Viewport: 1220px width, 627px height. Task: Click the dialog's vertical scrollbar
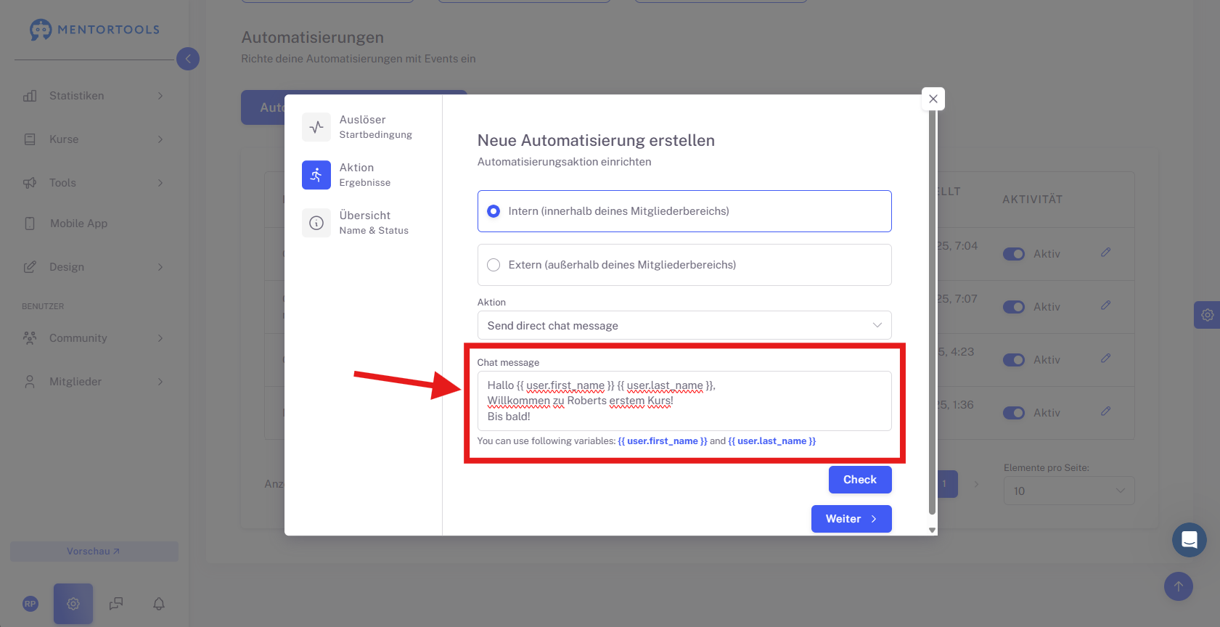933,312
